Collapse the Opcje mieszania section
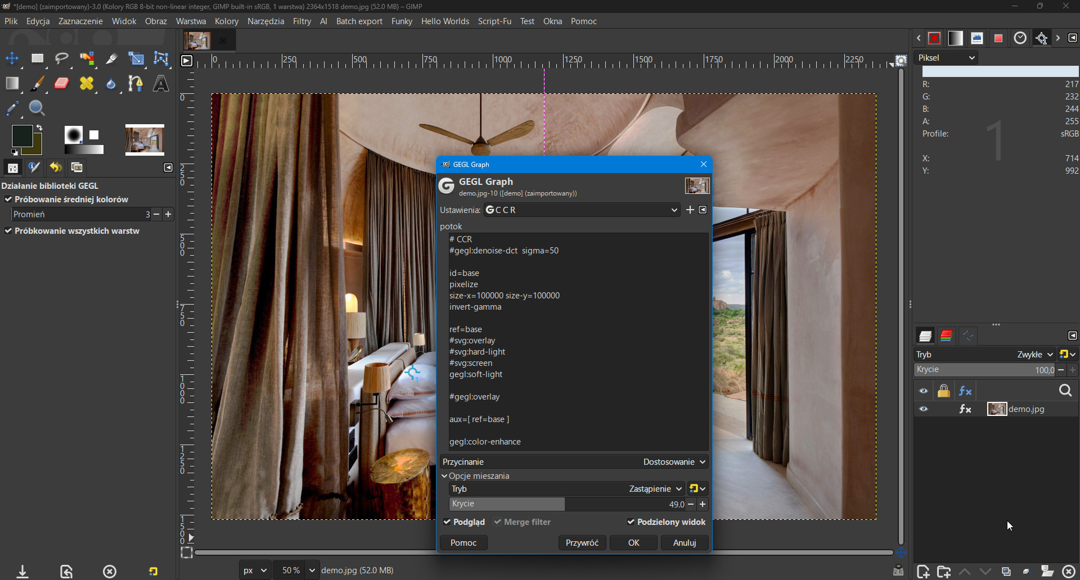Screen dimensions: 1080x580 pos(444,476)
